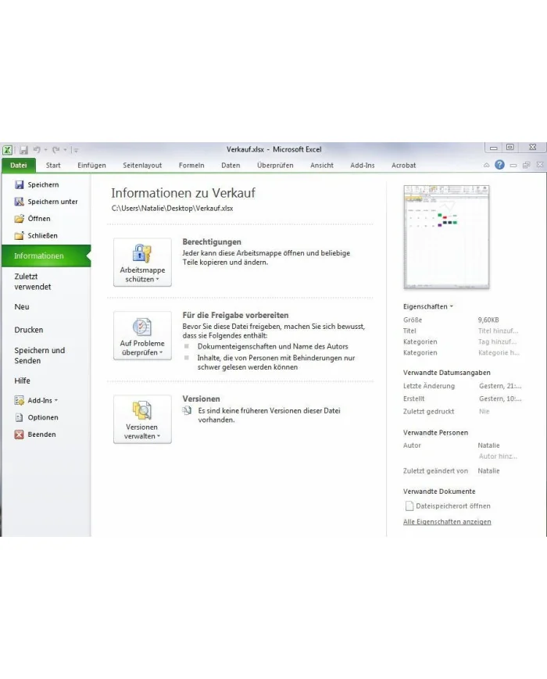The image size is (547, 679).
Task: Click the Tag hinzufügen field
Action: click(498, 341)
